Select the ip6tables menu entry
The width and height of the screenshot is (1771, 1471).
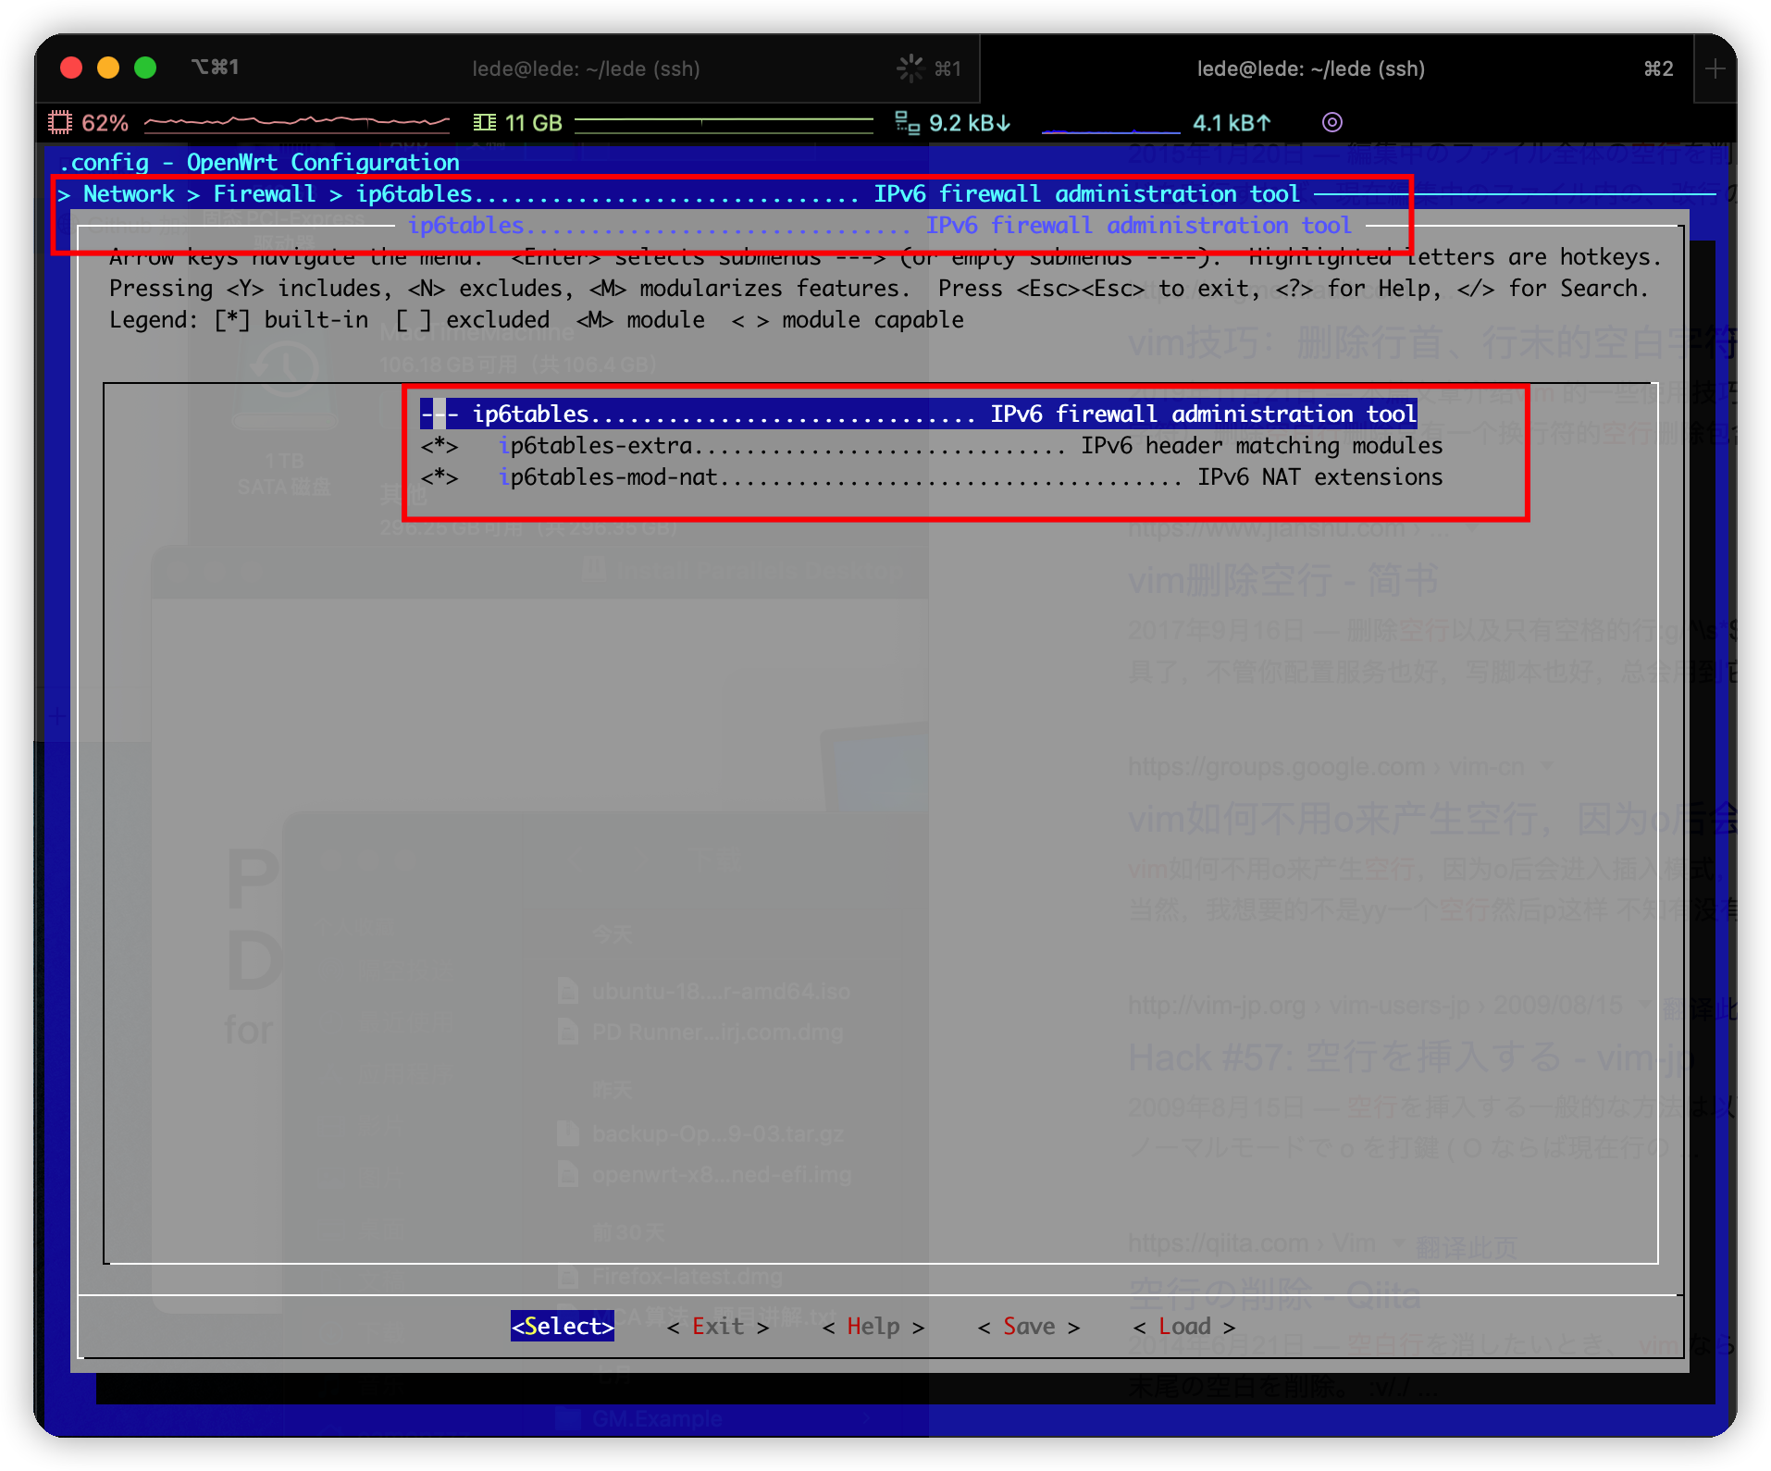pyautogui.click(x=918, y=414)
